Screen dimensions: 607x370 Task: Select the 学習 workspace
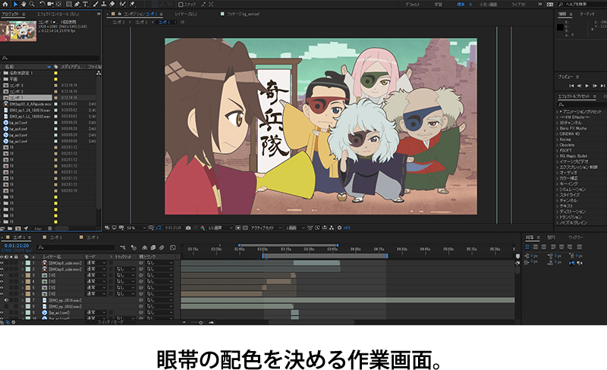439,5
